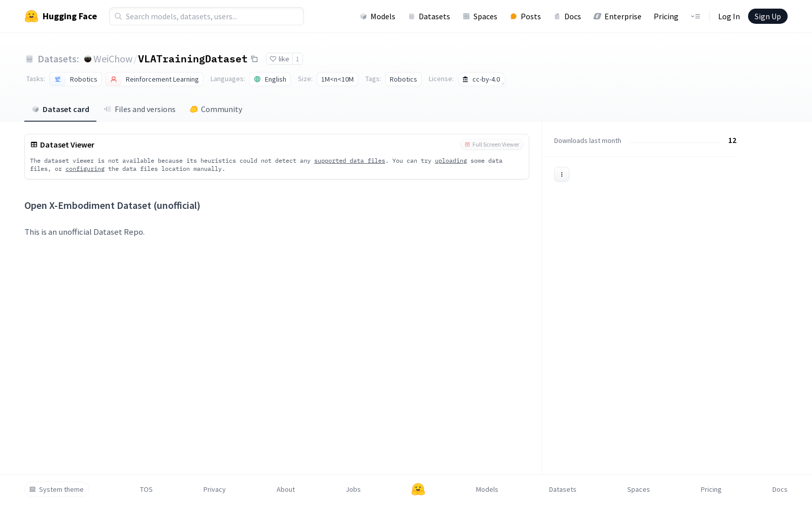Open the Full Screen Viewer button
Image resolution: width=812 pixels, height=507 pixels.
click(492, 144)
